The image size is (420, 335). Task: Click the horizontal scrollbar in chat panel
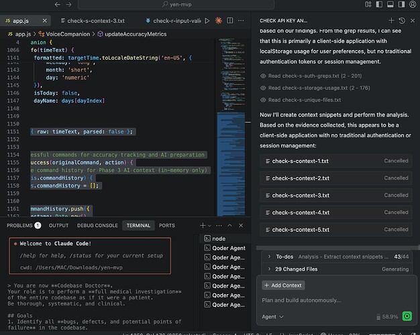point(337,248)
